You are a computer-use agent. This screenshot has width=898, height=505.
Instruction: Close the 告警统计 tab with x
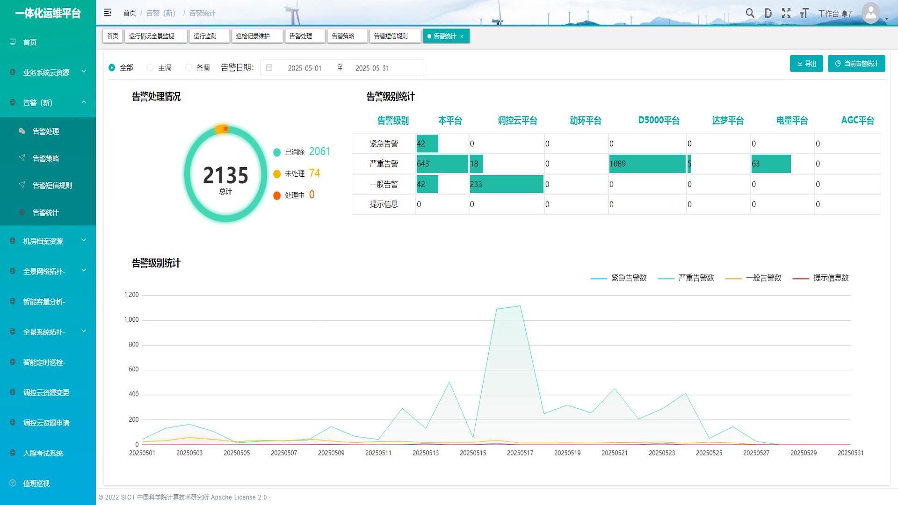tap(462, 36)
